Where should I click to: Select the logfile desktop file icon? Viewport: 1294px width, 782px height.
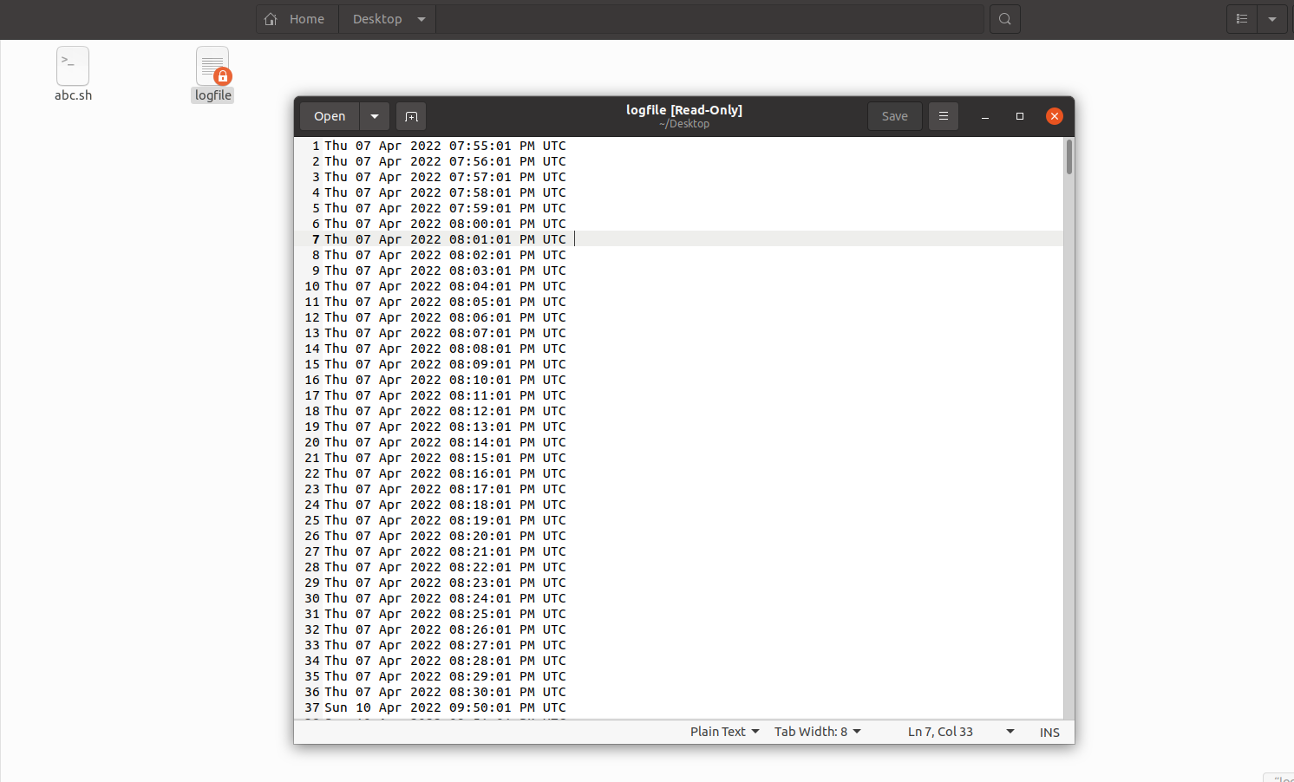tap(212, 66)
